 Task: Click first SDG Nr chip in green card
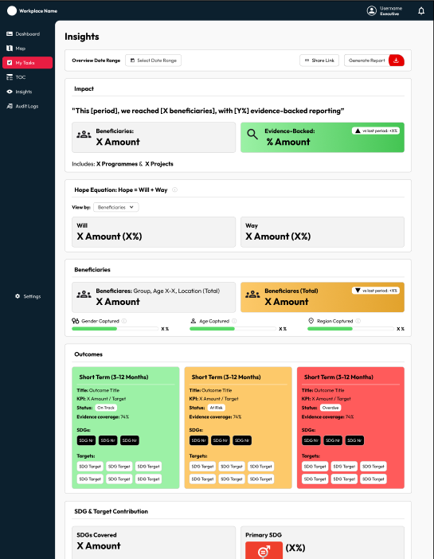click(x=86, y=440)
